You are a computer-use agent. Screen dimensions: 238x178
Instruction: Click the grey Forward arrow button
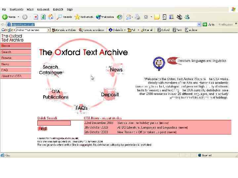point(25,17)
